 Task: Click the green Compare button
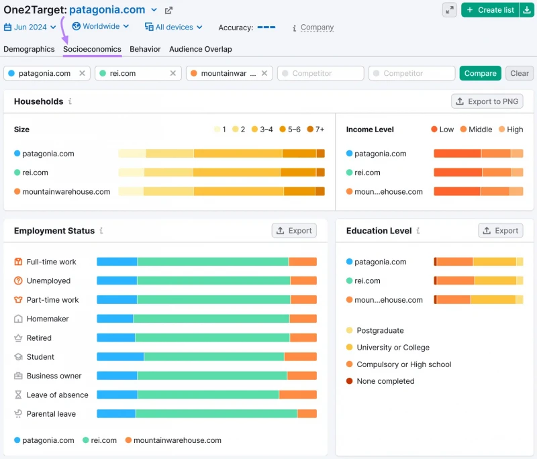pos(480,73)
